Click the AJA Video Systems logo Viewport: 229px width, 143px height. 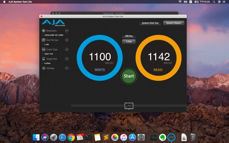pos(53,23)
